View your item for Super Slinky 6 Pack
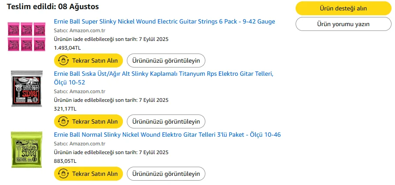This screenshot has width=395, height=185. 166,61
